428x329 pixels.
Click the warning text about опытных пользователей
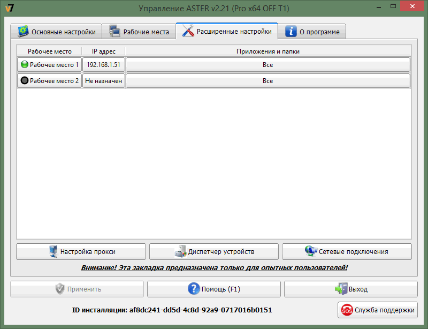pos(215,267)
